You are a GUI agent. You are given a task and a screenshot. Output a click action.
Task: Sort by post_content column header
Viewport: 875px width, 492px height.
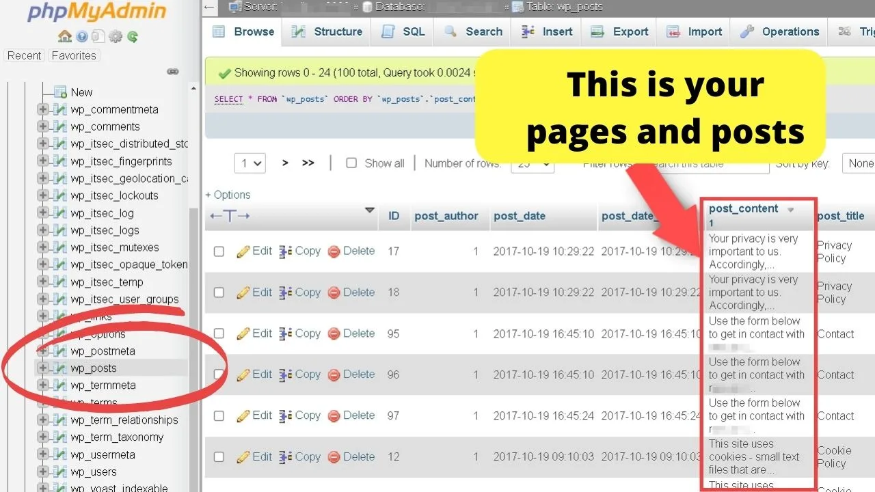coord(744,208)
